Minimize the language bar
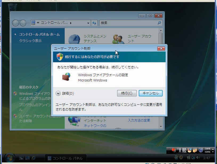The height and width of the screenshot is (164, 217). 213,149
